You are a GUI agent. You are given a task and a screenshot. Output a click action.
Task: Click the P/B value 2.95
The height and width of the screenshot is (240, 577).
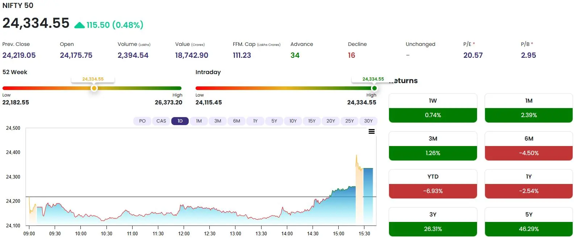(x=528, y=55)
